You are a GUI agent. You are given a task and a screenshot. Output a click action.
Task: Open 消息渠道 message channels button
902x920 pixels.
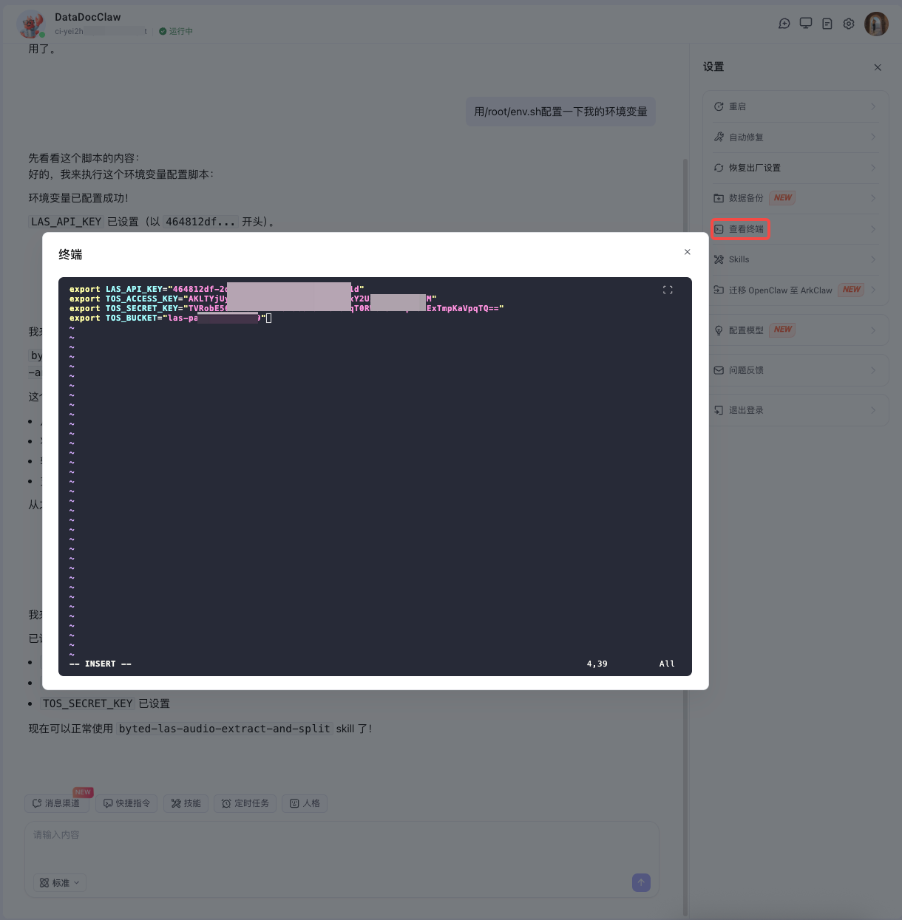click(x=57, y=803)
